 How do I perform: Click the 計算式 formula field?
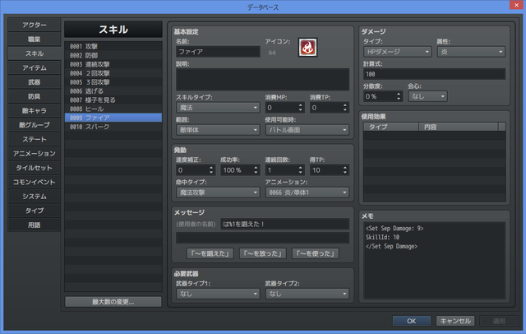[x=434, y=74]
